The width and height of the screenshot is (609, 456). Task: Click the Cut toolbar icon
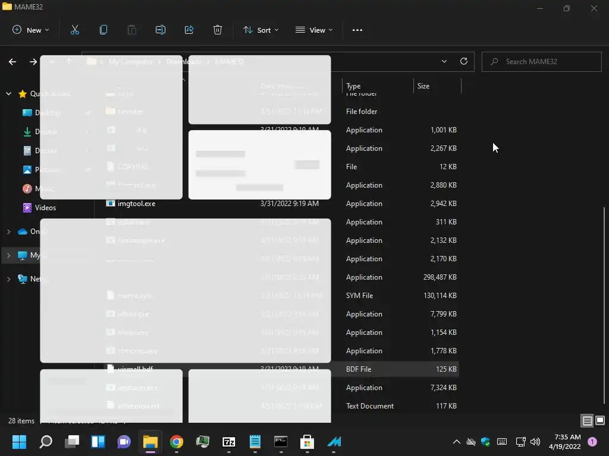coord(74,30)
